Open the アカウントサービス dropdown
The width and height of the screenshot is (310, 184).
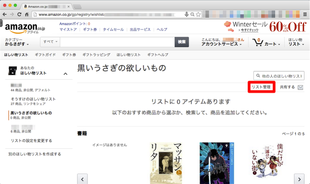222,42
